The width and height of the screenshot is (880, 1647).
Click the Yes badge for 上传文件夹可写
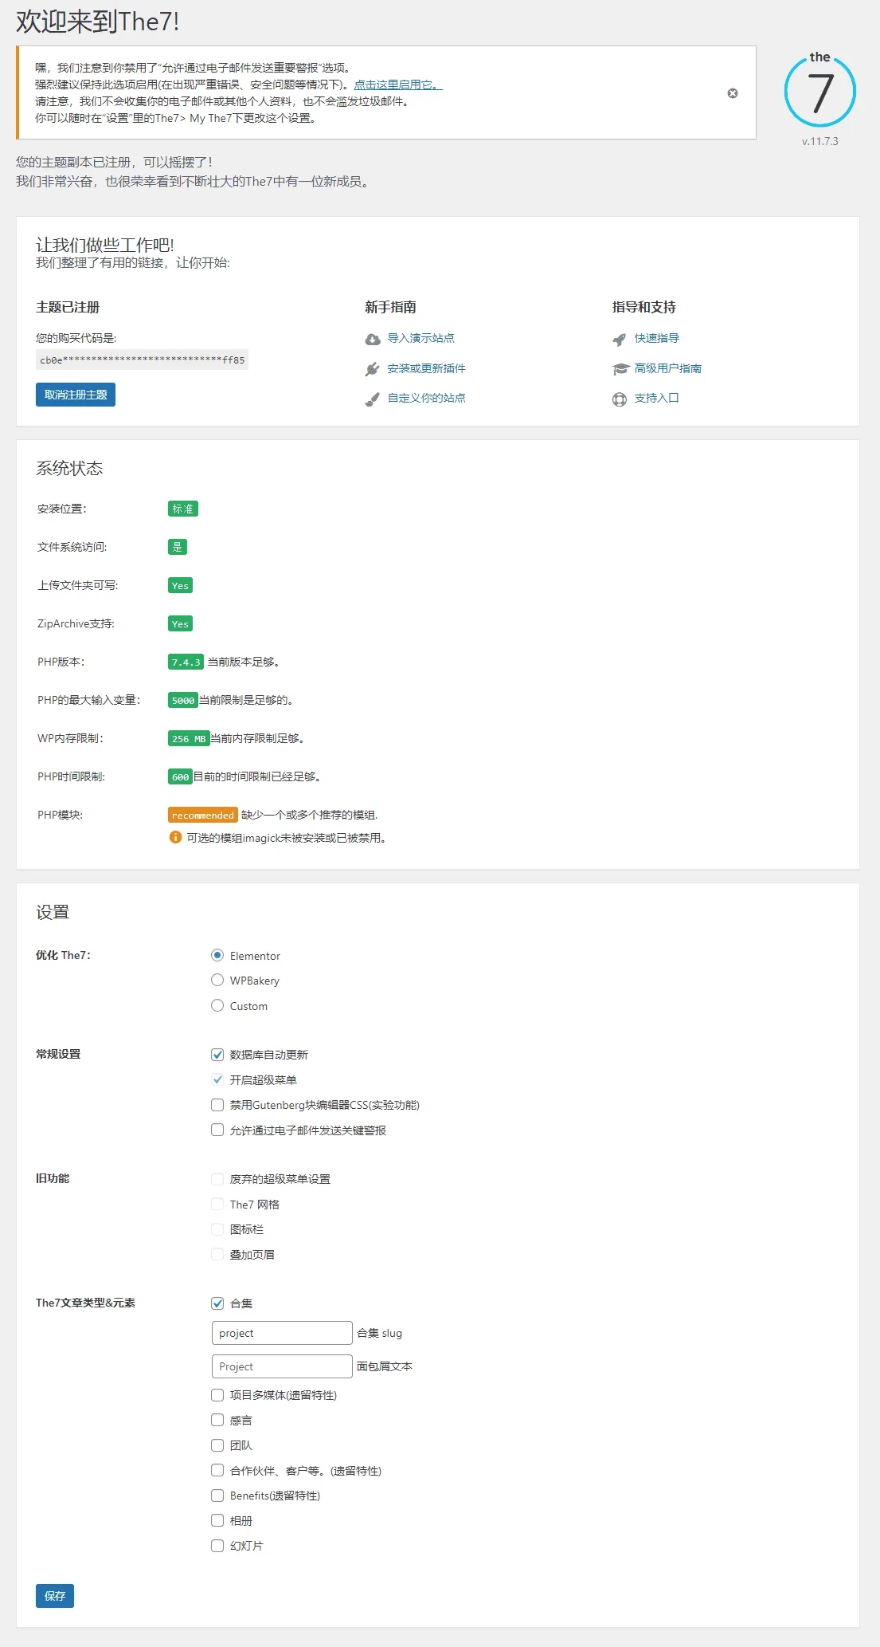tap(181, 585)
